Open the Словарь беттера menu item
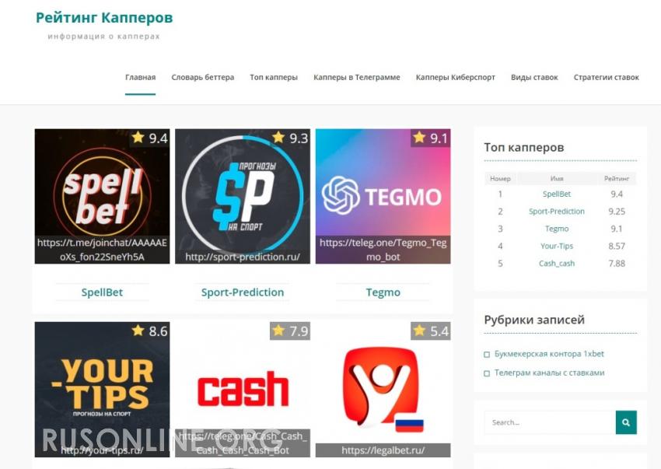 point(203,77)
